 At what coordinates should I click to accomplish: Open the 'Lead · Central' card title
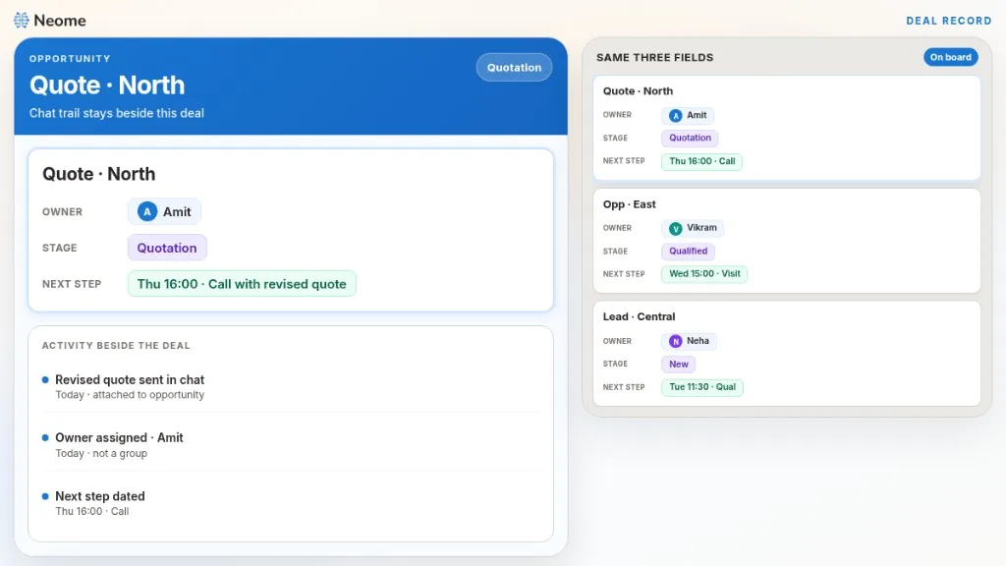(639, 316)
